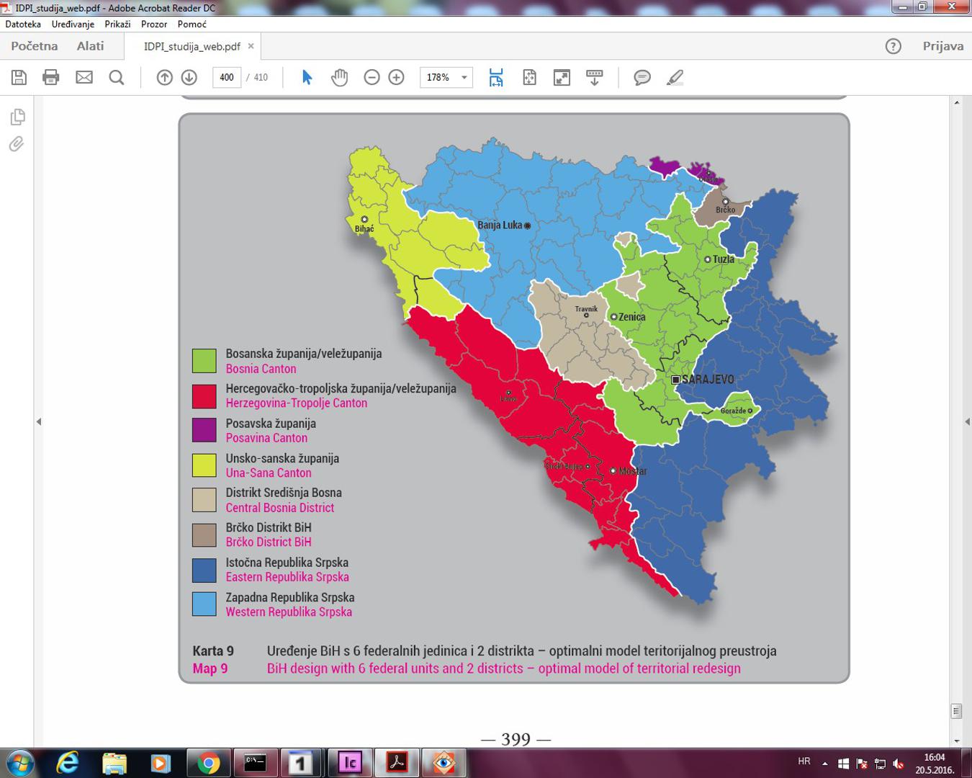Screen dimensions: 972x778
Task: Open Google Chrome from taskbar
Action: [x=209, y=762]
